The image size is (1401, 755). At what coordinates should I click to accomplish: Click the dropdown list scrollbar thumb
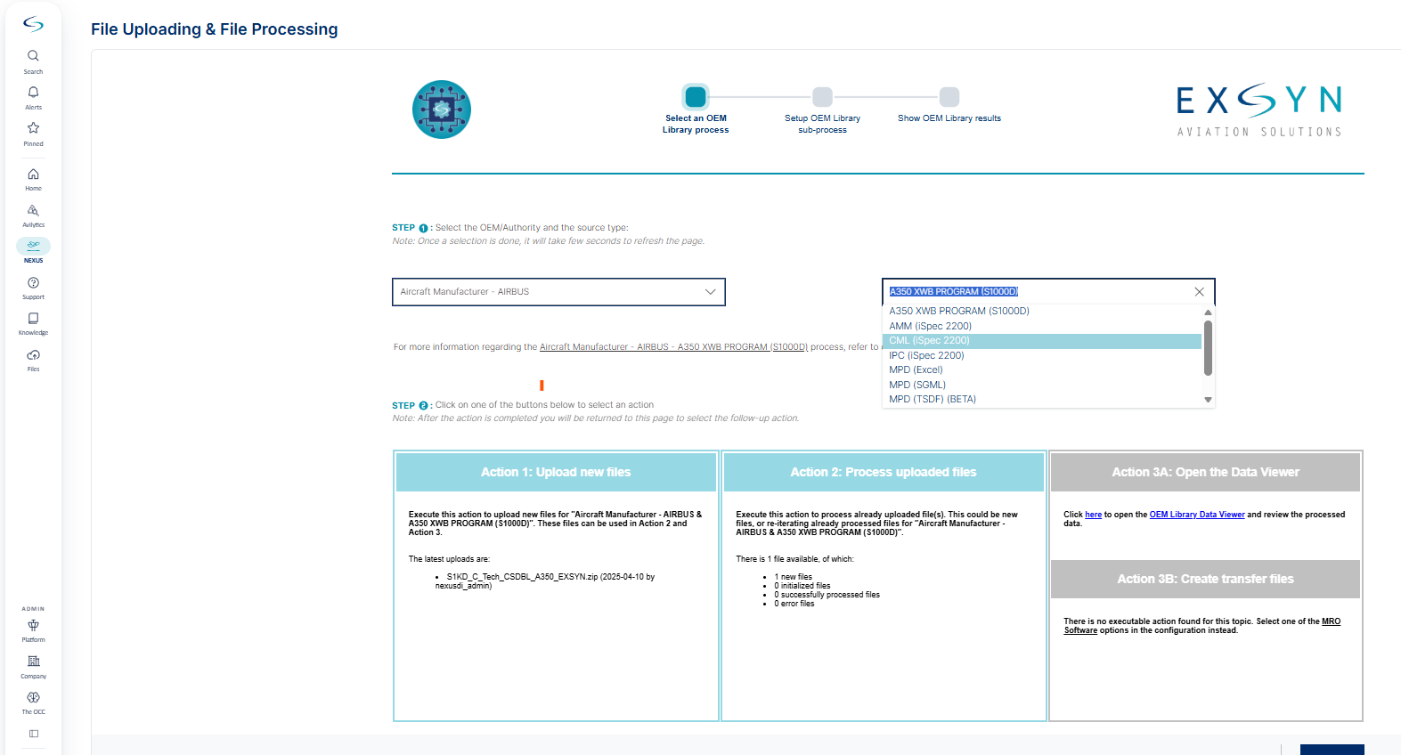(x=1208, y=348)
